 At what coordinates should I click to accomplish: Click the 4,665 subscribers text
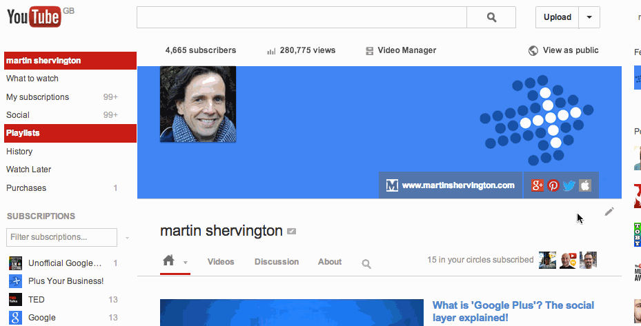pos(201,50)
